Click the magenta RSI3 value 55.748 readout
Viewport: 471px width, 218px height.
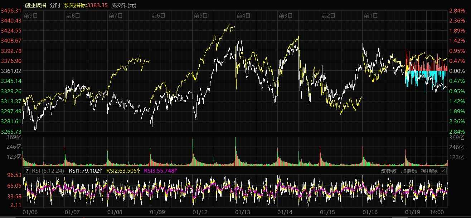(161, 171)
